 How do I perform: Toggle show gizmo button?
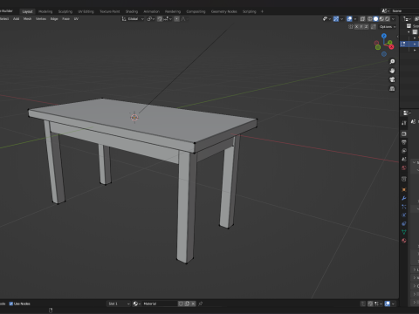336,19
